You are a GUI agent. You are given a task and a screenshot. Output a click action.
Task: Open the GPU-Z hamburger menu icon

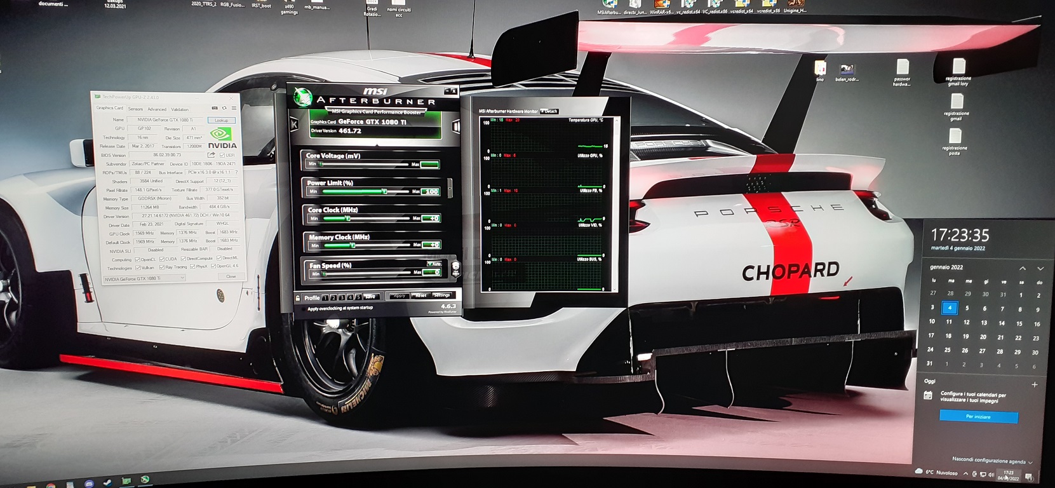(234, 108)
